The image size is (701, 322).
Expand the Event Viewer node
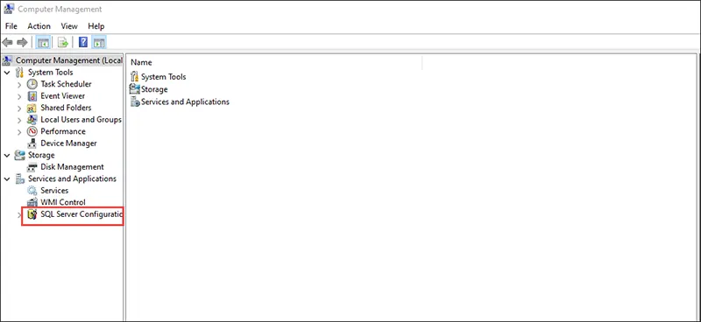(x=19, y=96)
